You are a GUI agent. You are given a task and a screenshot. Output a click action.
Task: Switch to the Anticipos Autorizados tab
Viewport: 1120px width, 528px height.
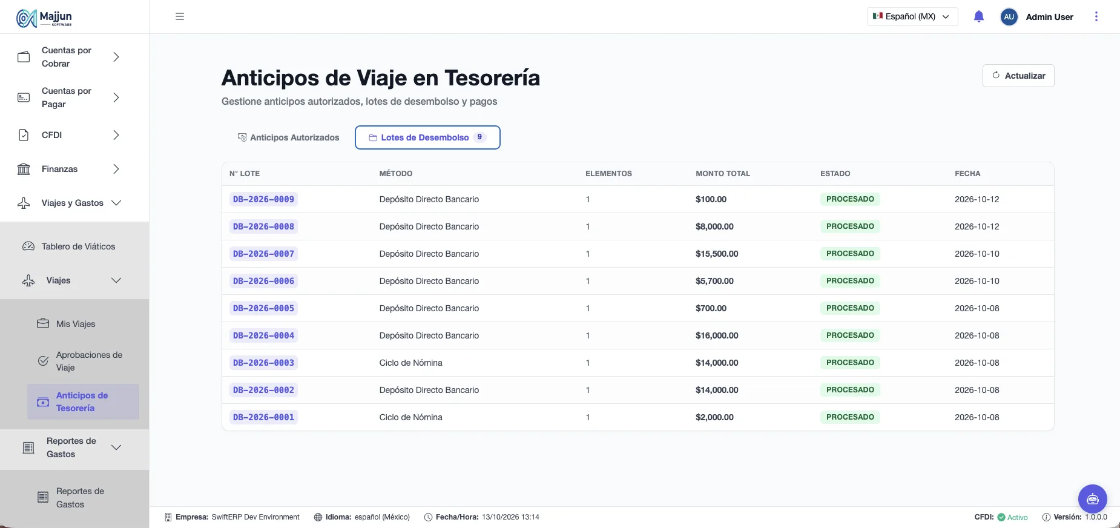pos(288,137)
